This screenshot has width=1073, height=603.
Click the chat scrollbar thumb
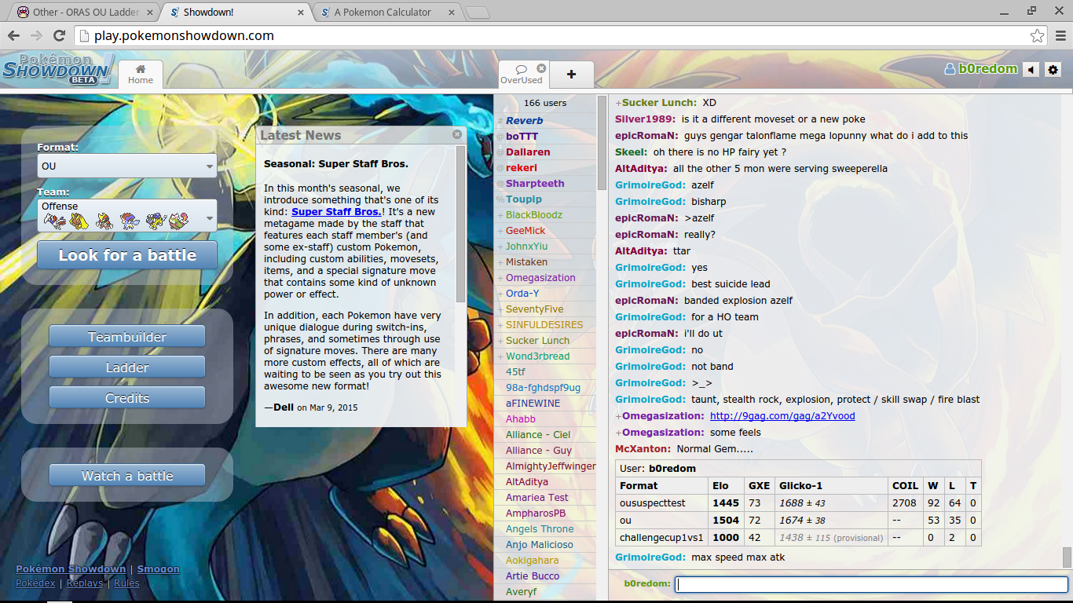point(1067,556)
